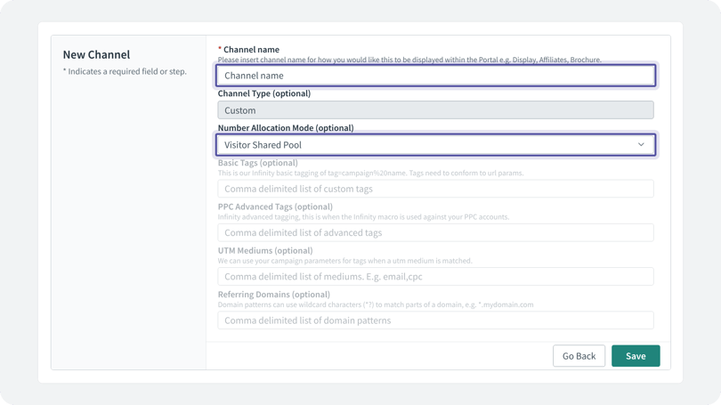721x405 pixels.
Task: Click the 'Please insert channel name' help text
Action: tap(409, 60)
